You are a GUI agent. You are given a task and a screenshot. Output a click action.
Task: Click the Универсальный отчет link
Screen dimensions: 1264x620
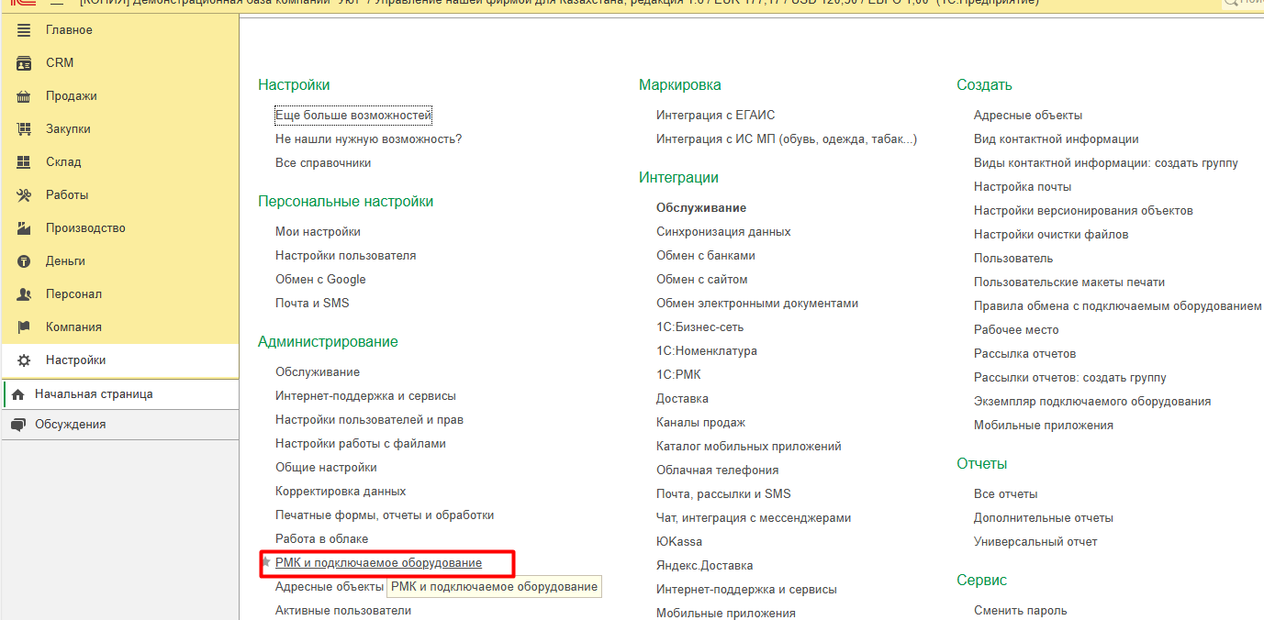[1035, 542]
